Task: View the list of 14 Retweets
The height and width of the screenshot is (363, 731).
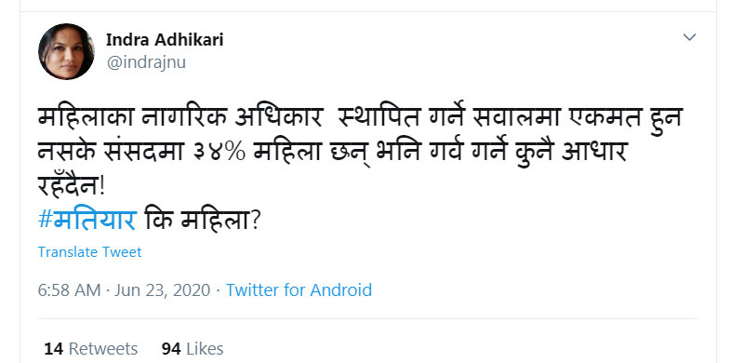Action: coord(91,348)
